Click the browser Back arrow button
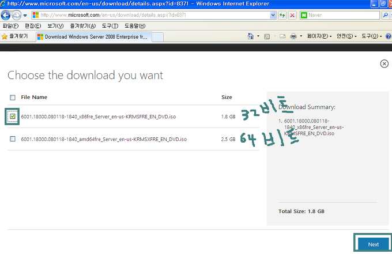Image resolution: width=392 pixels, height=254 pixels. tap(6, 15)
